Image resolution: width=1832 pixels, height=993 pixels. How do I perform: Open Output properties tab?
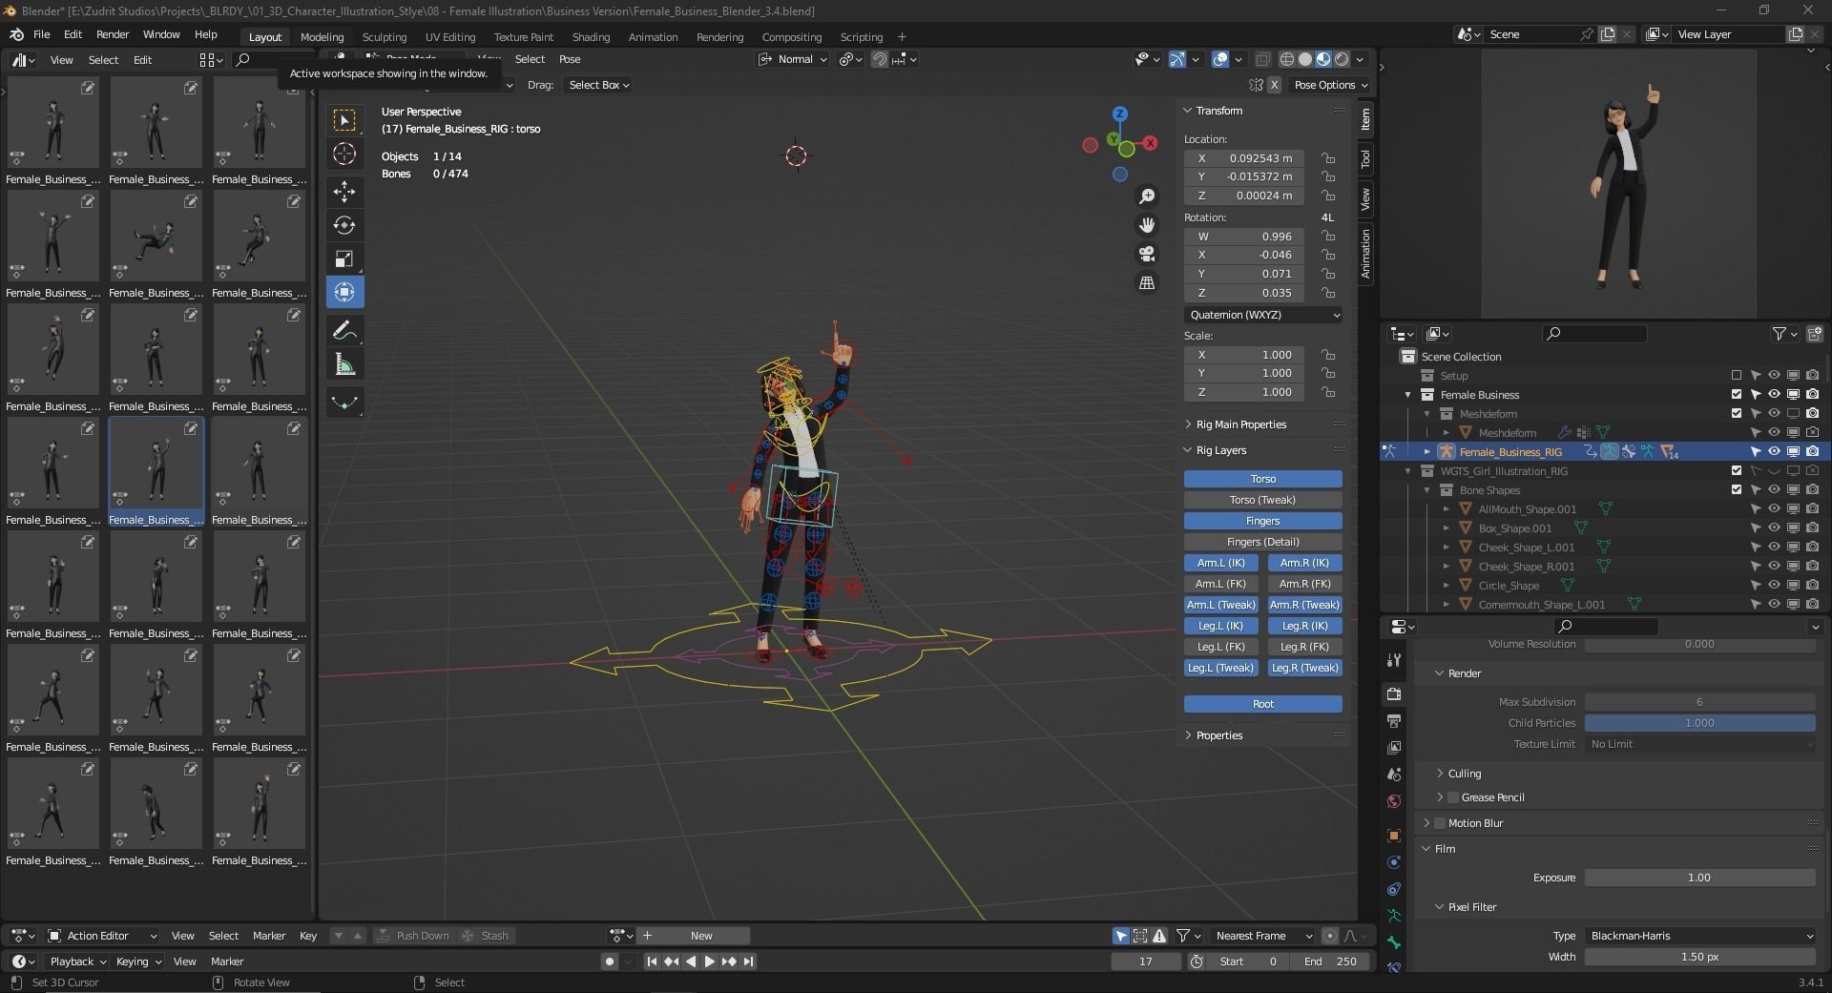click(1394, 720)
